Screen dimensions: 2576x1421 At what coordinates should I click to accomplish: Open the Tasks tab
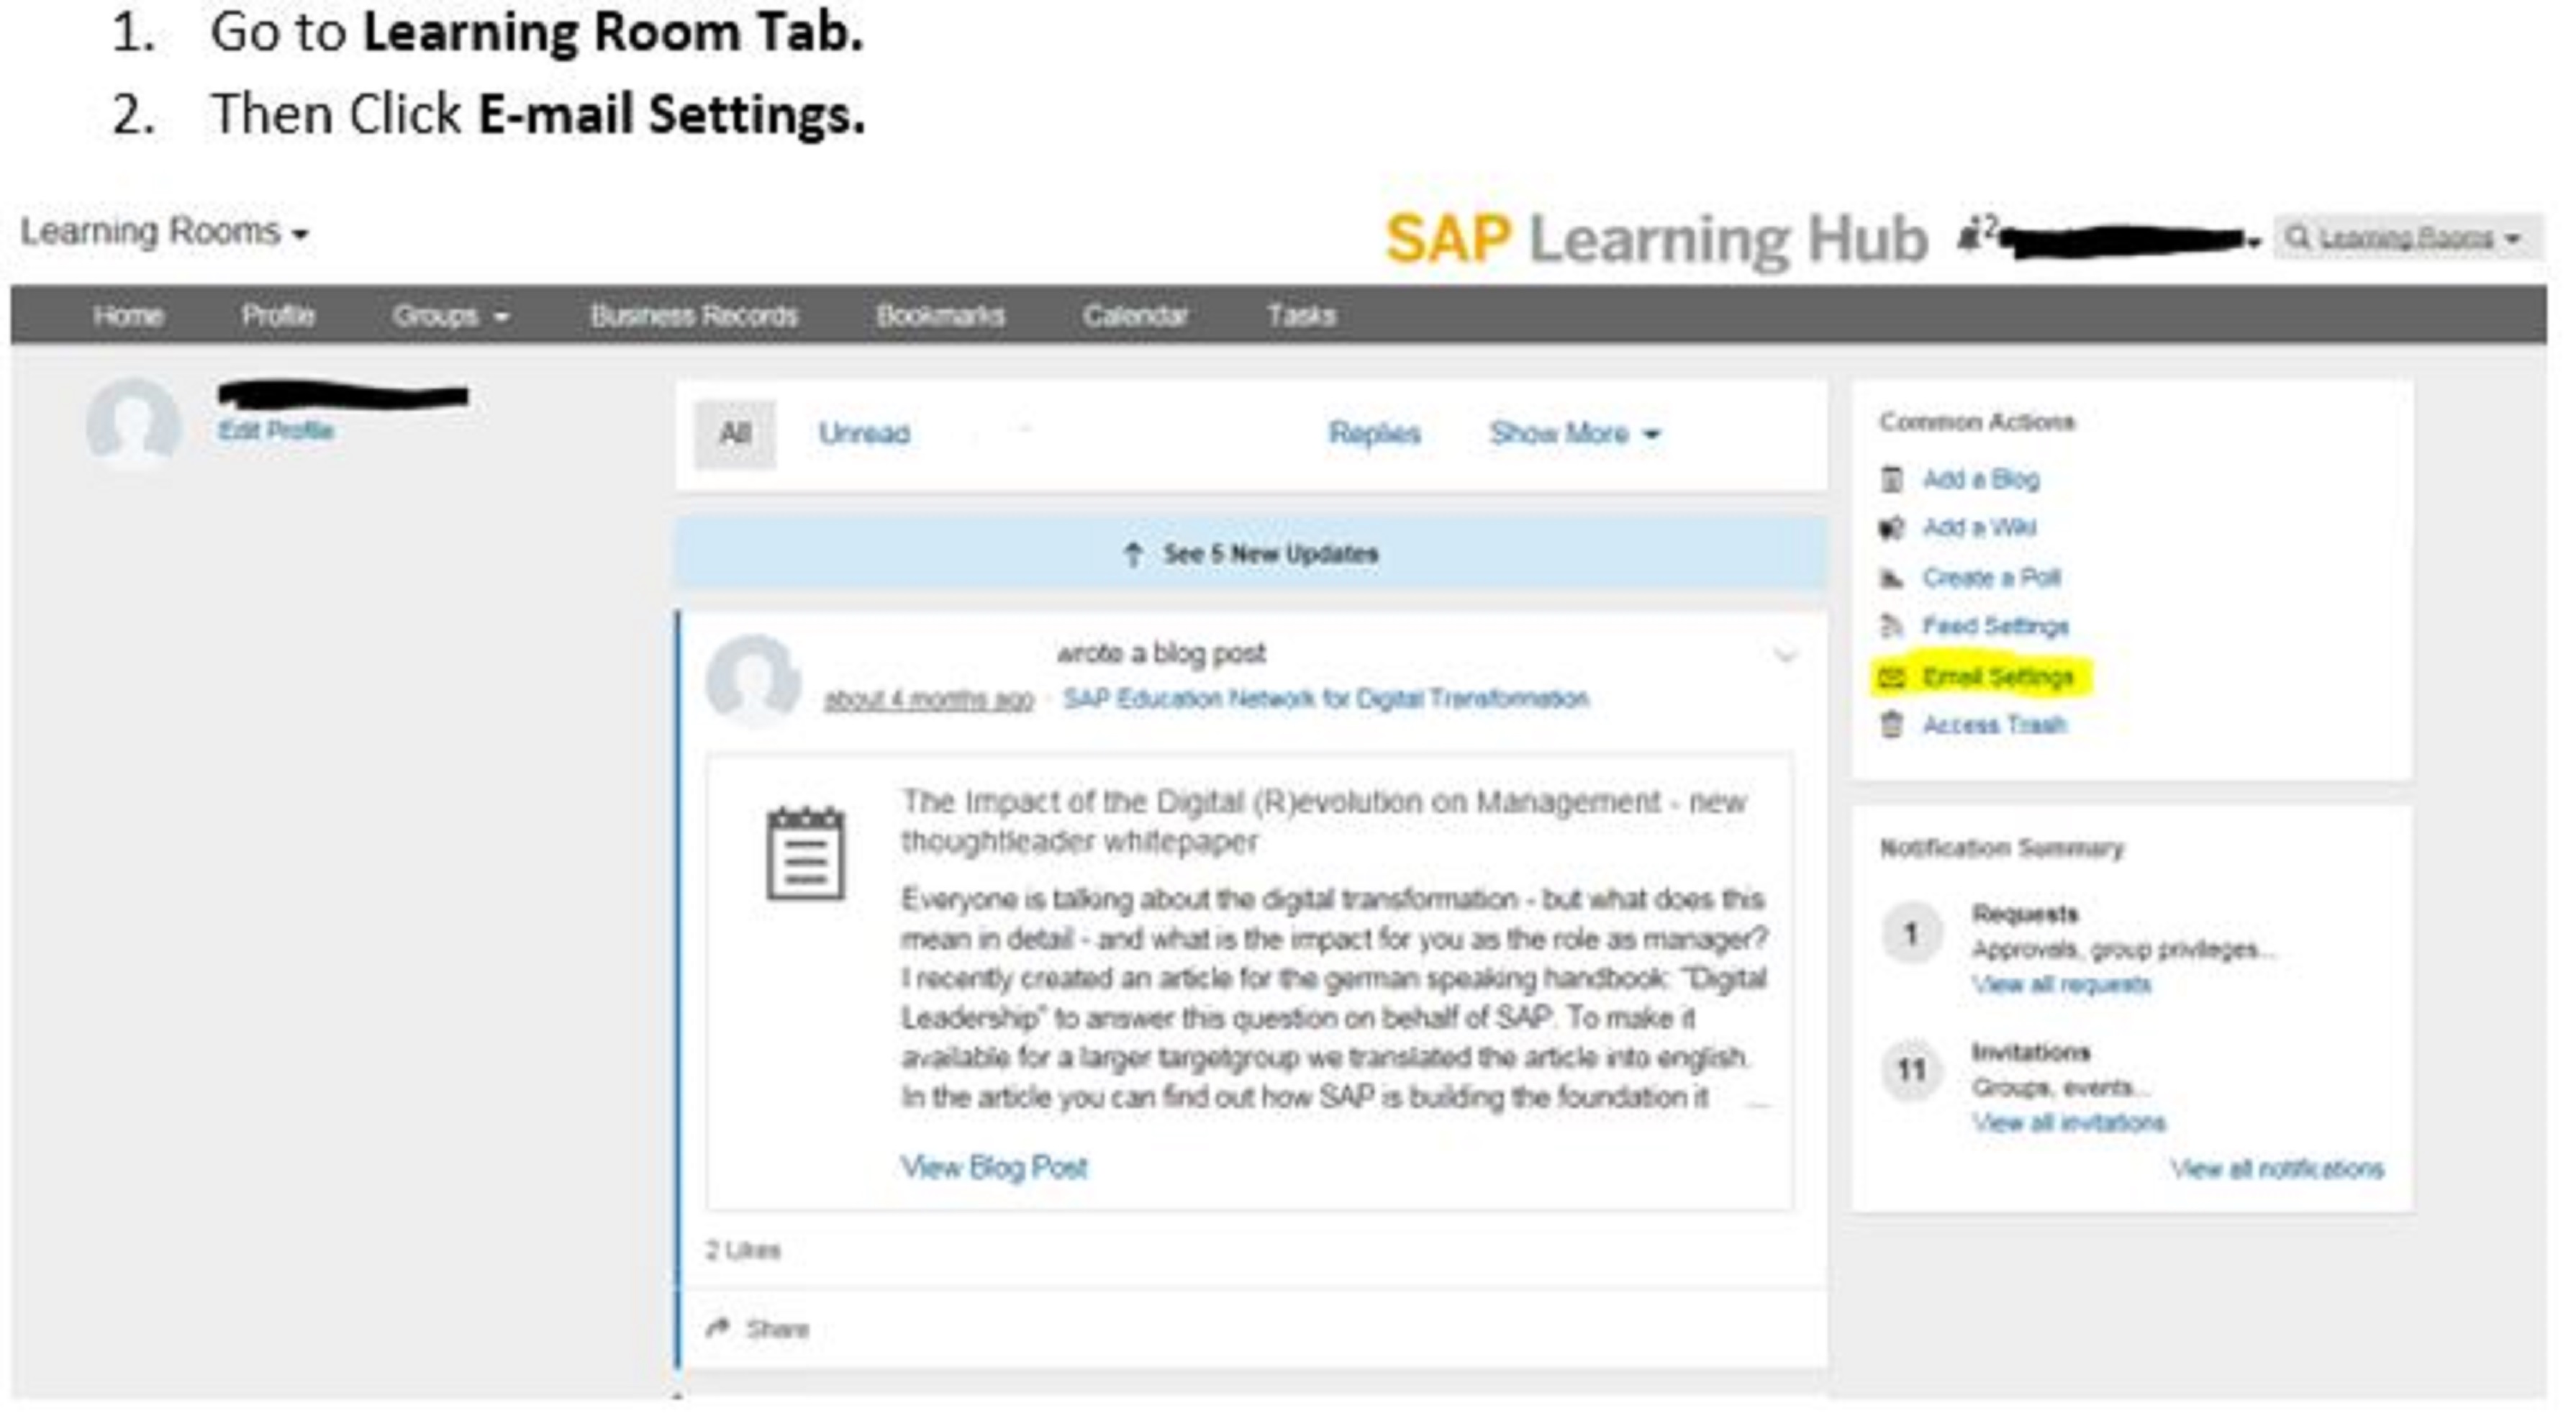(x=1301, y=316)
